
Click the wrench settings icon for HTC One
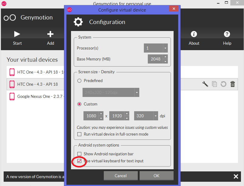205,84
